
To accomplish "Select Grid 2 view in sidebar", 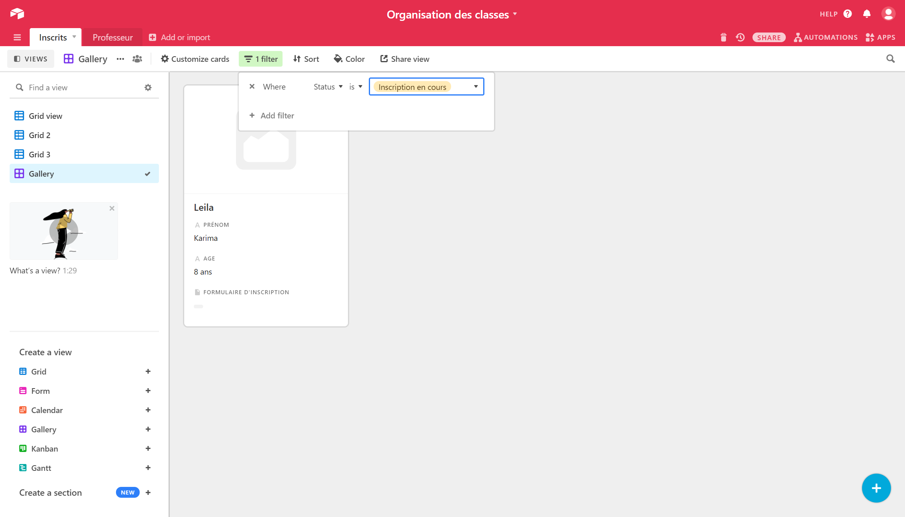I will click(39, 135).
